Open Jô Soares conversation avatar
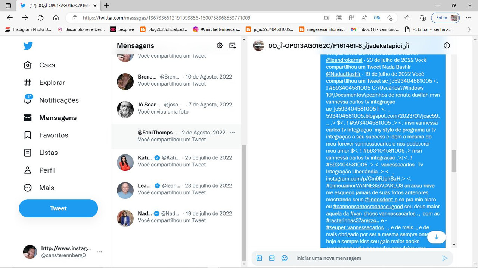478x268 pixels. click(x=125, y=109)
